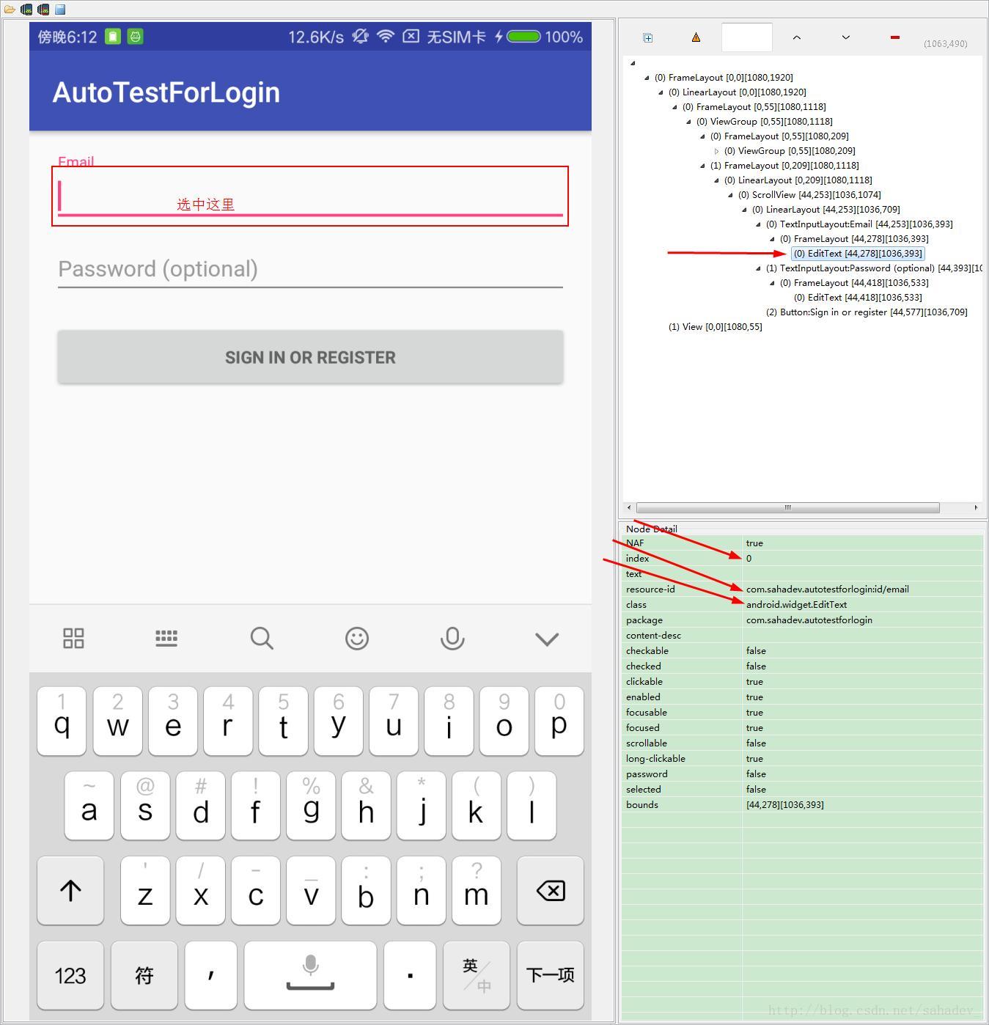989x1025 pixels.
Task: Click the battery indicator in status bar
Action: 523,36
